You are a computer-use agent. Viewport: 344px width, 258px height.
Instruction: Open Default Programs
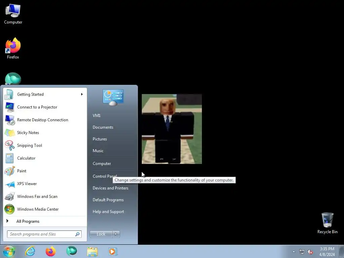(x=108, y=200)
